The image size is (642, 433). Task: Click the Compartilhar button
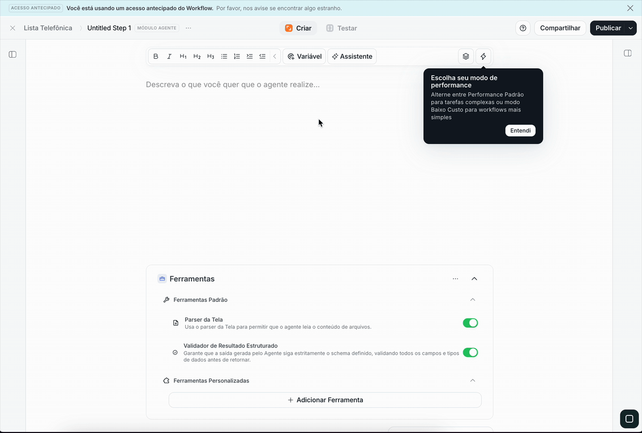(x=560, y=28)
